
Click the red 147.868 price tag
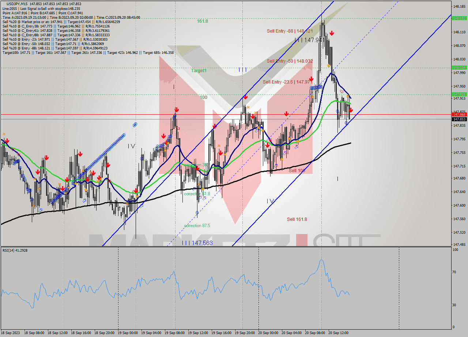(x=459, y=115)
